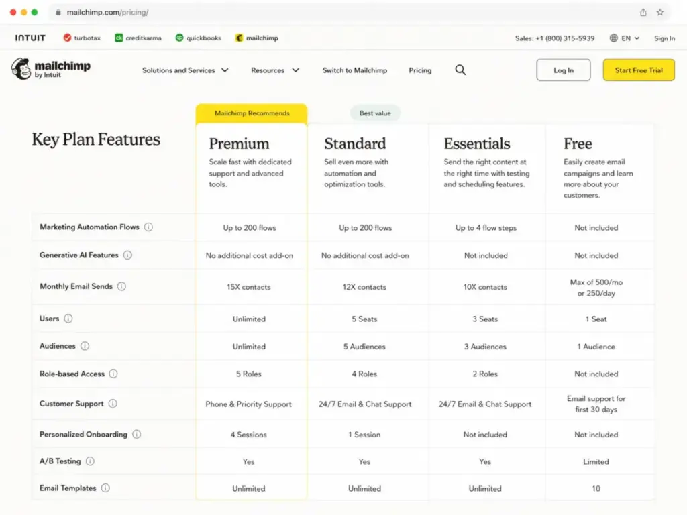Click the turbotax link
The image size is (687, 515).
pos(87,38)
